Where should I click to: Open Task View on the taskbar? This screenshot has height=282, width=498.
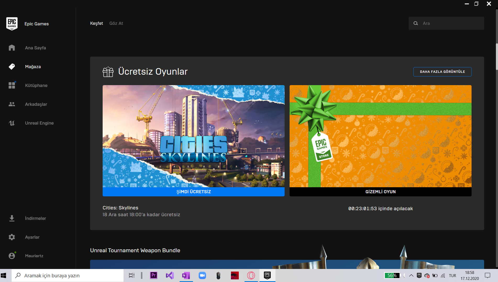coord(132,275)
